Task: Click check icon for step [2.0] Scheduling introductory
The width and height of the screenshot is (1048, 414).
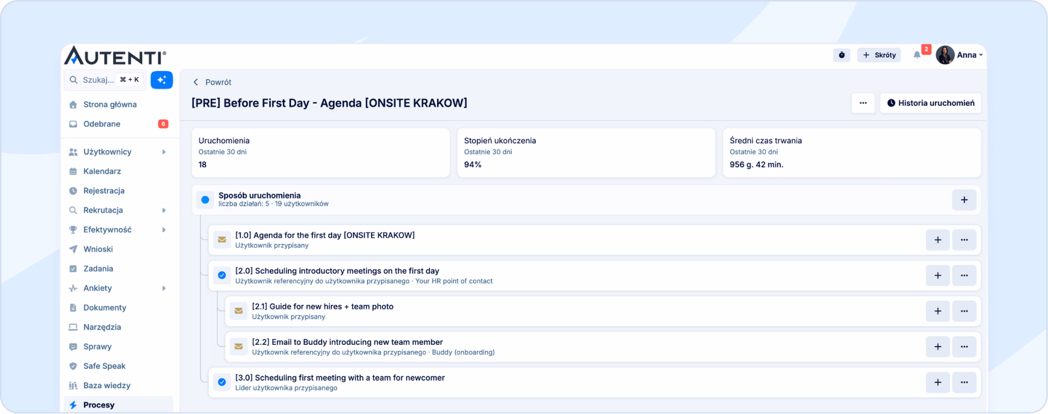Action: (x=222, y=275)
